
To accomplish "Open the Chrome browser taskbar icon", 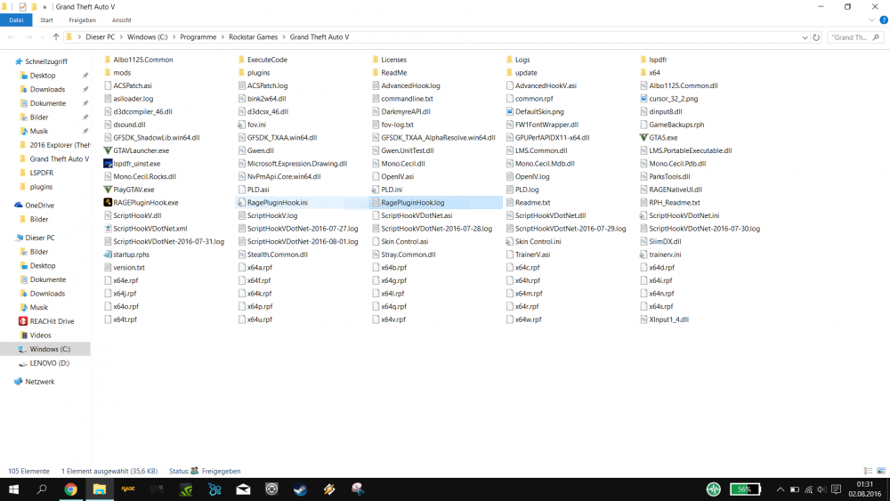I will [70, 489].
